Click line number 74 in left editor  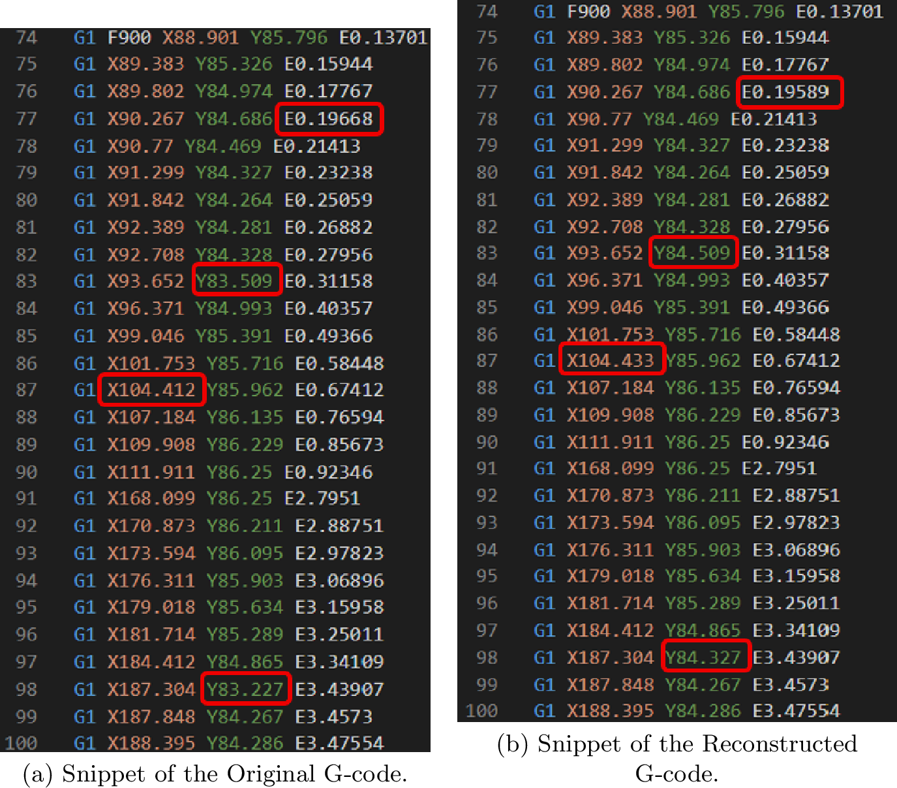point(26,37)
